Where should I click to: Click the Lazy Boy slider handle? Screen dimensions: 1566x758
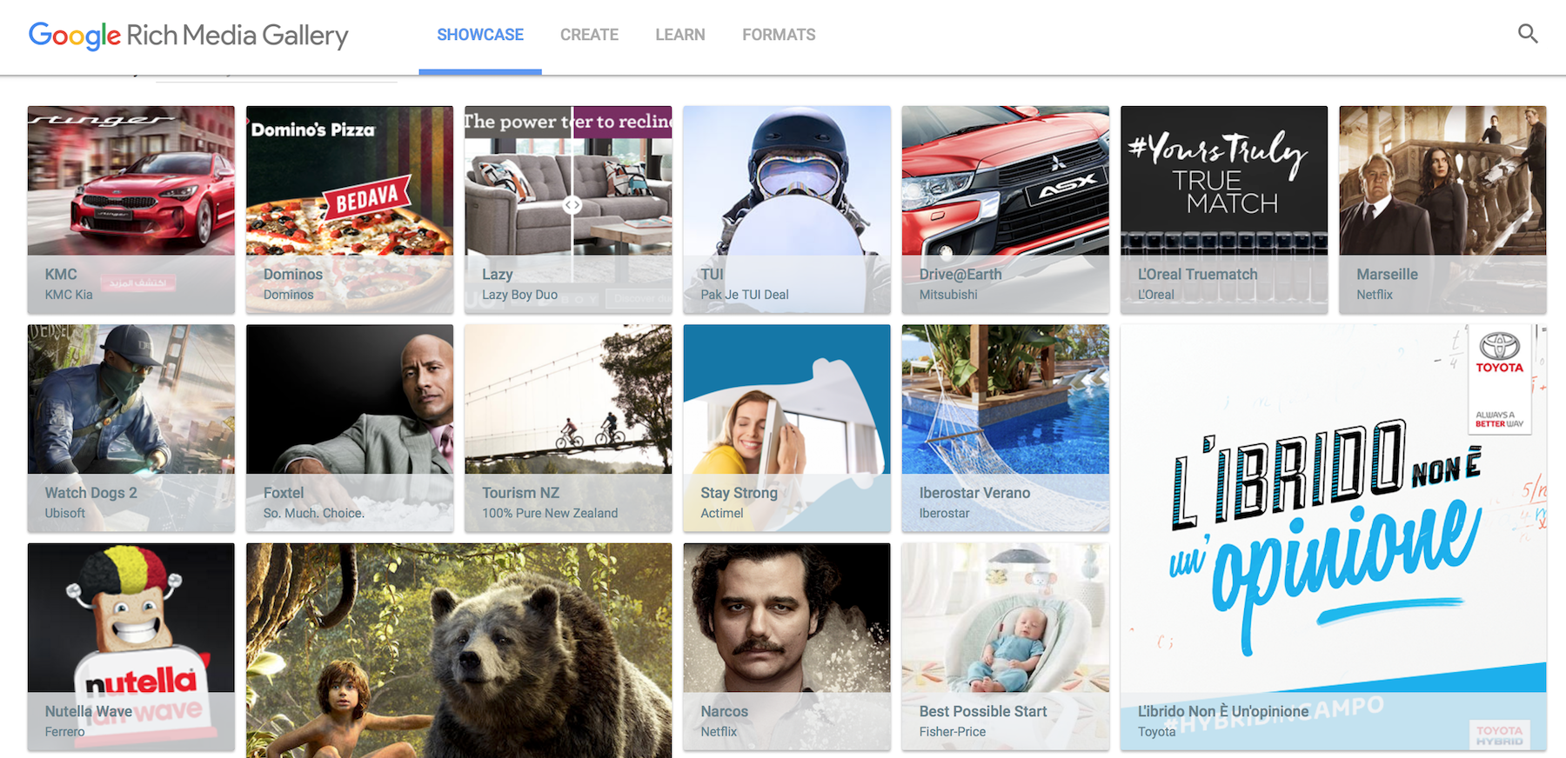572,205
